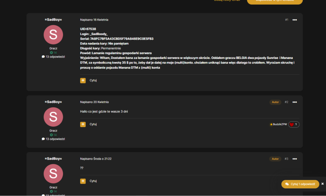Add the 20 Kwietnia post to multi-quote
Image resolution: width=326 pixels, height=196 pixels.
(x=83, y=125)
